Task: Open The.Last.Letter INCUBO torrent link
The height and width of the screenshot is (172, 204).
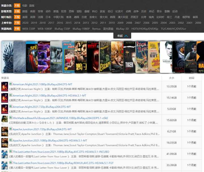Action: click(61, 152)
